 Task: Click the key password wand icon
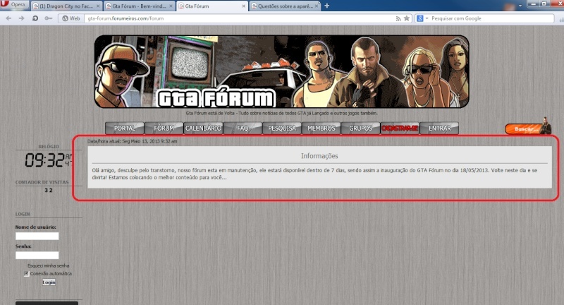point(48,18)
